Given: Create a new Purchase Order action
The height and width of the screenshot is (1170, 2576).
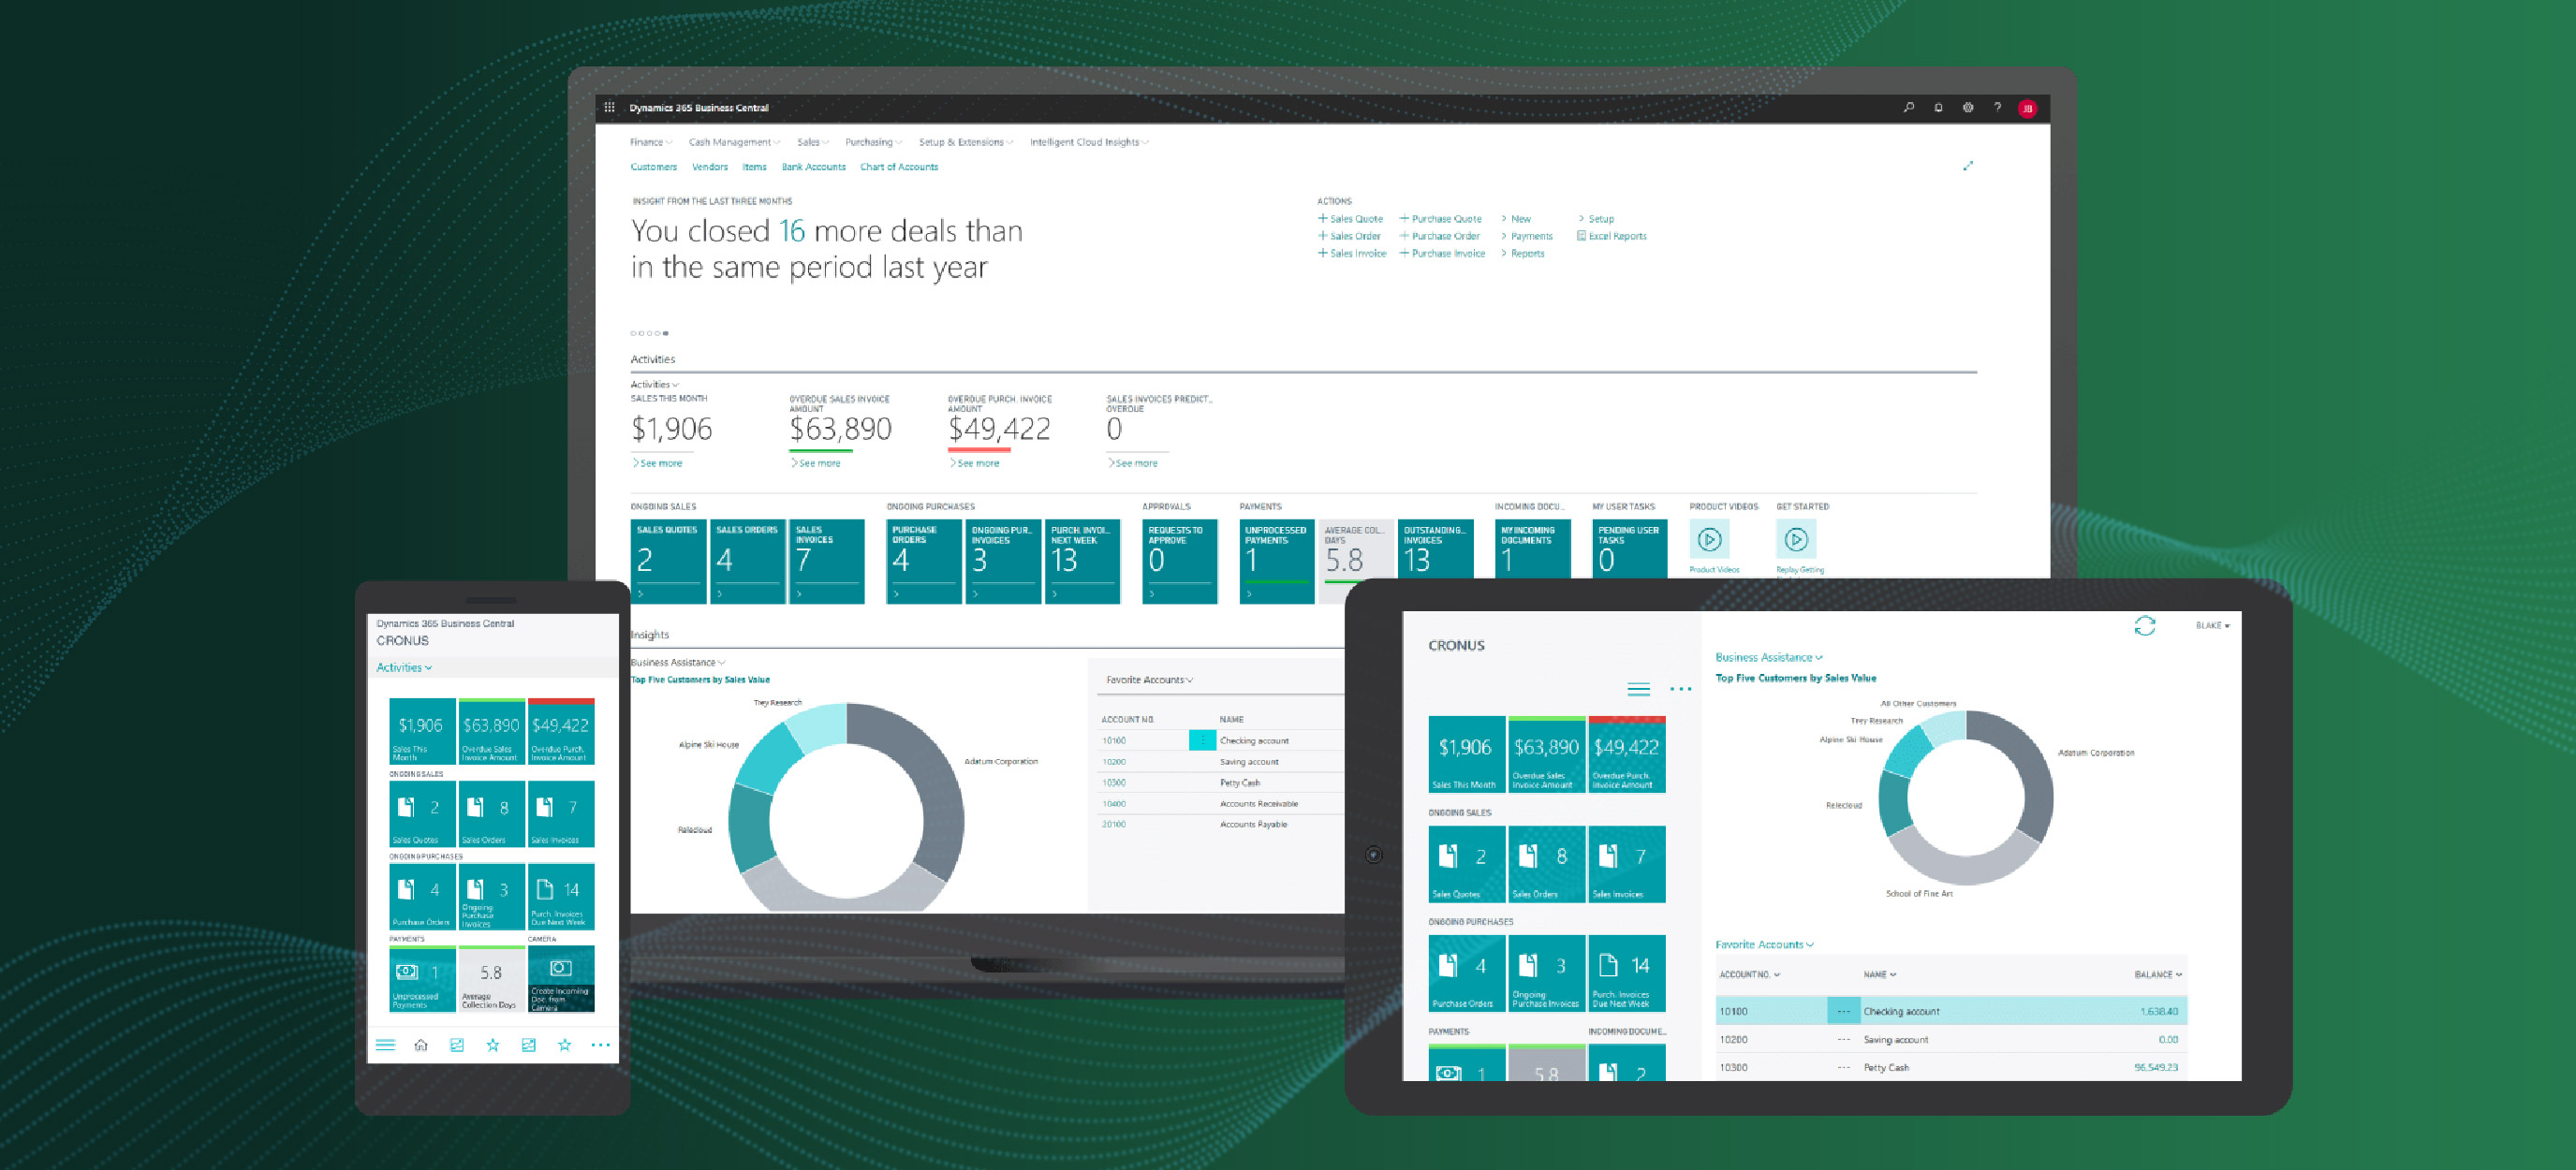Looking at the screenshot, I should coord(1440,236).
